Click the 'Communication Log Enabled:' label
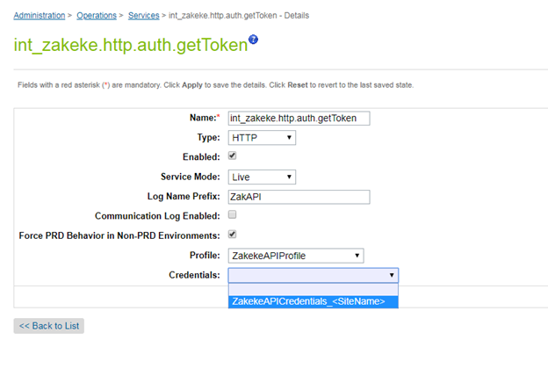Screen dimensions: 548x369 point(157,216)
